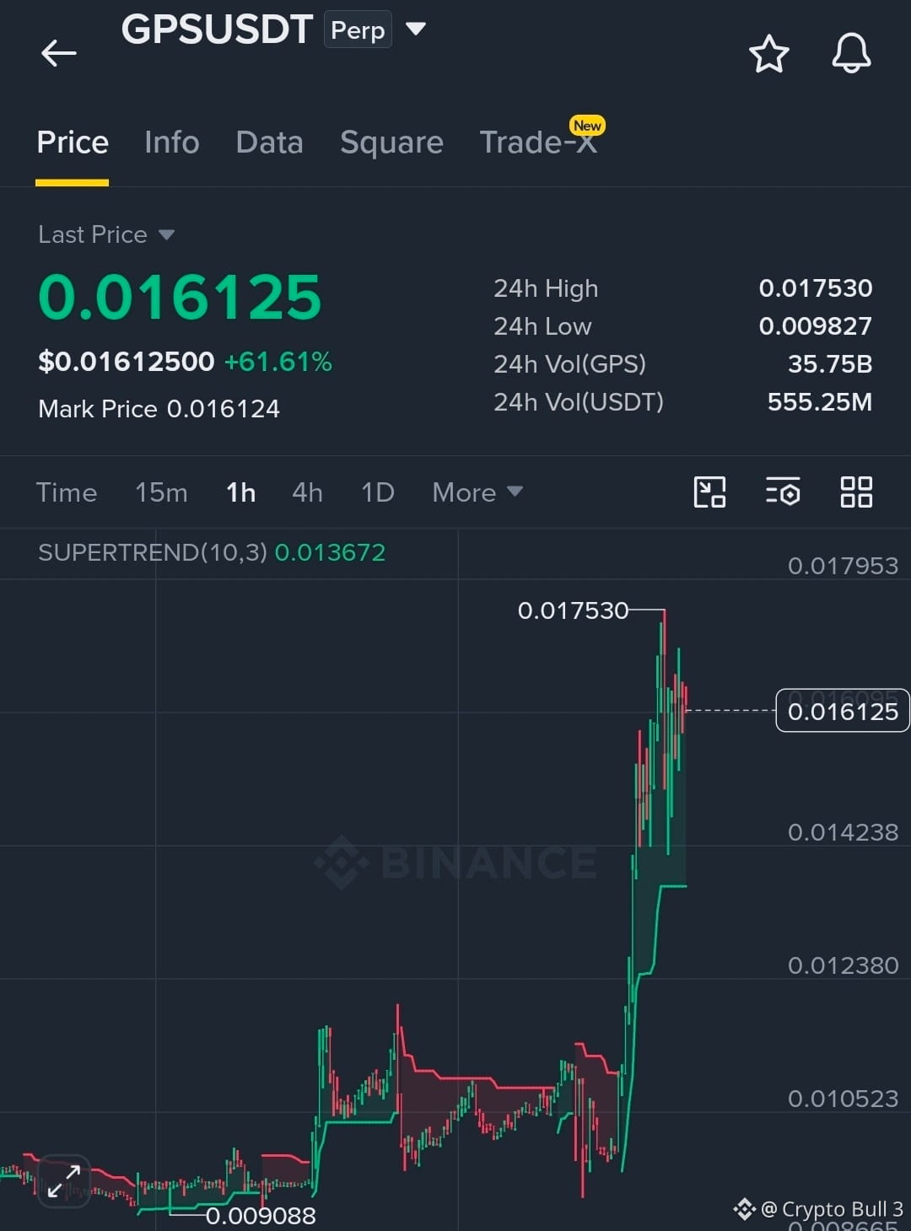Tap the +61.61% change value
This screenshot has height=1231, width=911.
click(278, 362)
